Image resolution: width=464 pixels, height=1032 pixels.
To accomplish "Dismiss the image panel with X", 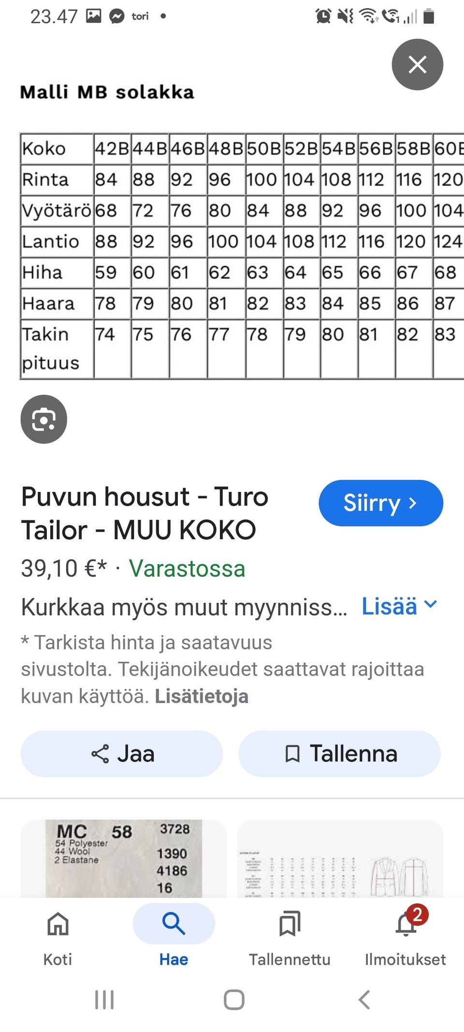I will 417,64.
